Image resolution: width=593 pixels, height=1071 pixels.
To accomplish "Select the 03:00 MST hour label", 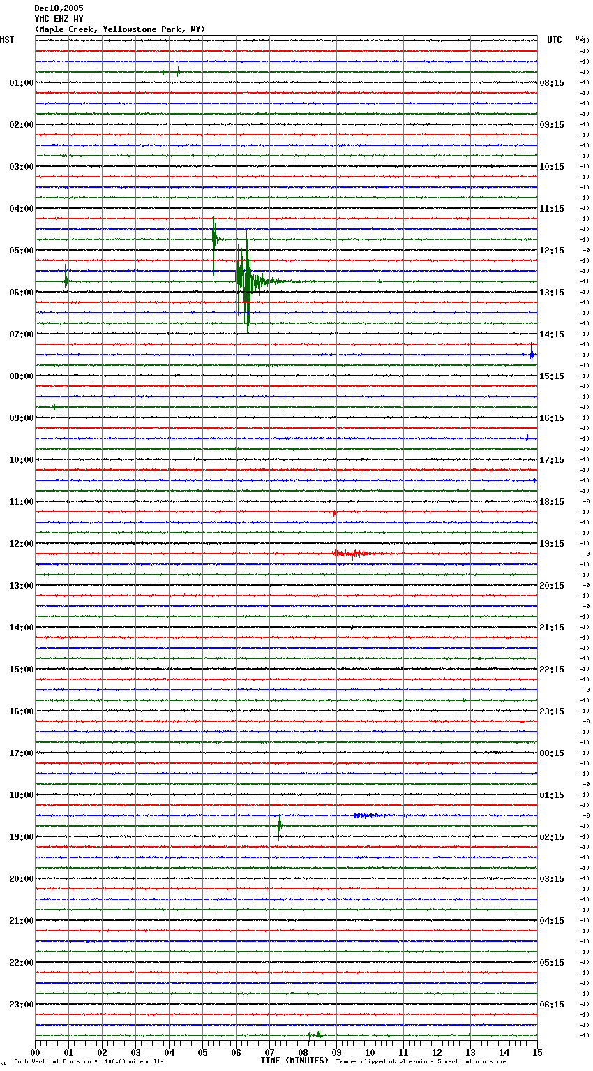I will pos(22,167).
